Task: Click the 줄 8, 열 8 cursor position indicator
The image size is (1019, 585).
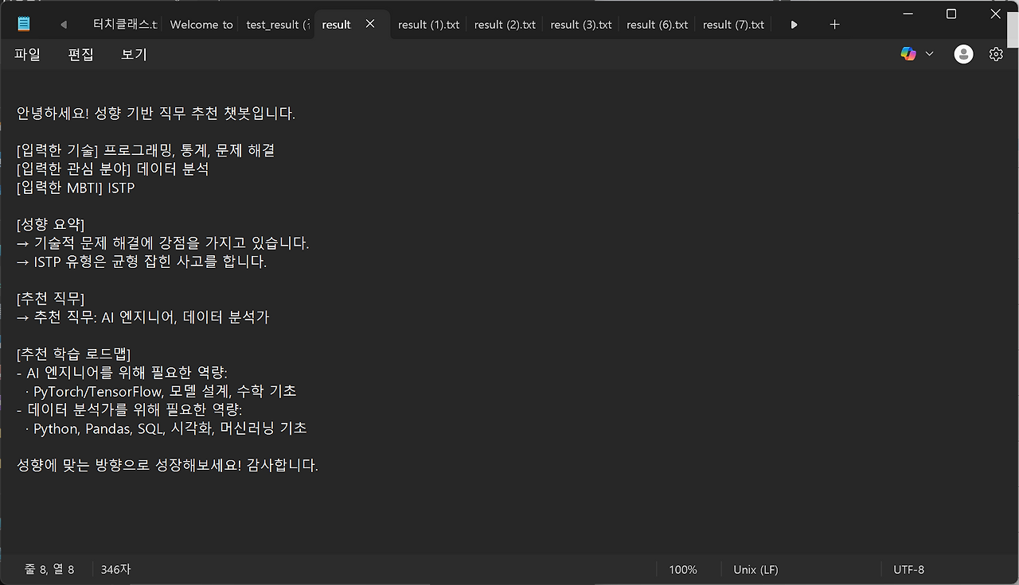Action: click(x=49, y=569)
